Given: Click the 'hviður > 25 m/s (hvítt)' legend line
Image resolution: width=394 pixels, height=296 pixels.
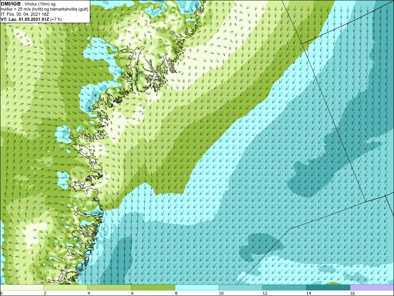Looking at the screenshot, I should [x=45, y=9].
